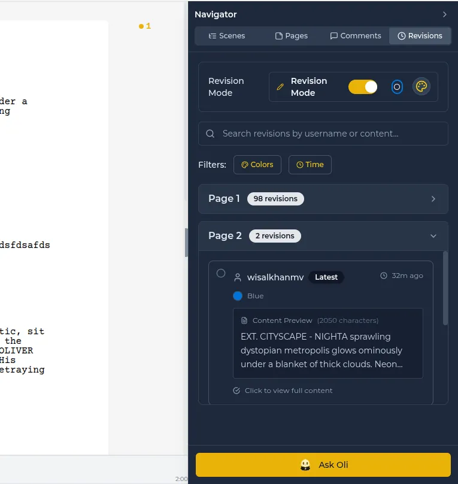The image size is (458, 484).
Task: Select the Revisions tab
Action: pos(420,36)
